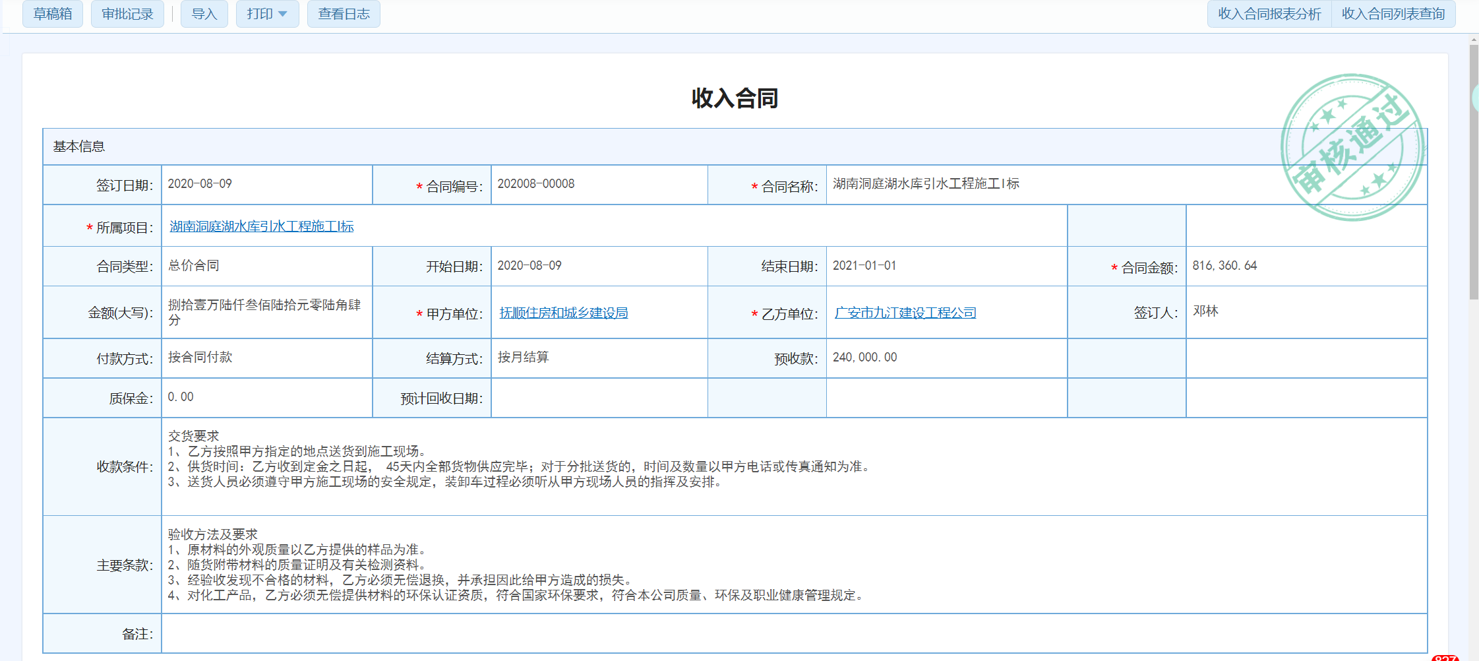Image resolution: width=1479 pixels, height=661 pixels.
Task: Click the 签订日期 signing date field
Action: 200,184
